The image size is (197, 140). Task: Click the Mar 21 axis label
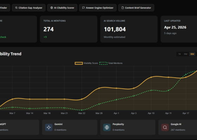pyautogui.click(x=64, y=113)
